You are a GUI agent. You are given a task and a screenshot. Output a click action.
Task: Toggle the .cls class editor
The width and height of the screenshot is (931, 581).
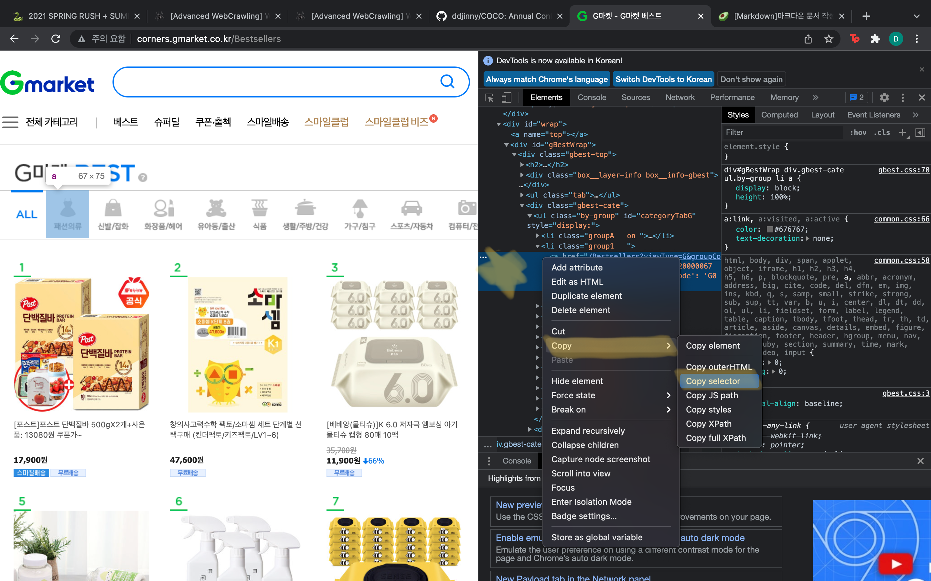(x=881, y=133)
